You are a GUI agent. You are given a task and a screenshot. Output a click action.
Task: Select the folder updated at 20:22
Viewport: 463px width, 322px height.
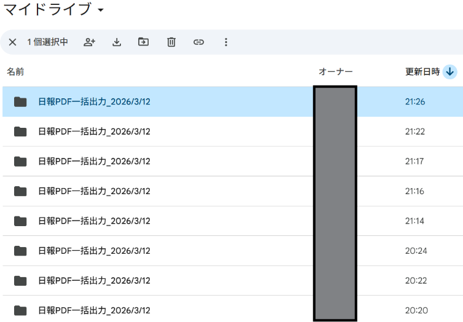94,281
